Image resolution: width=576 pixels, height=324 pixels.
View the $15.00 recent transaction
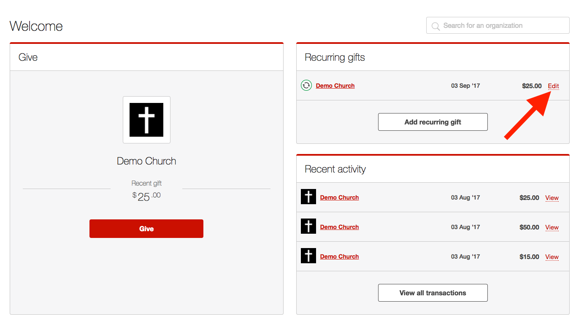pyautogui.click(x=552, y=257)
